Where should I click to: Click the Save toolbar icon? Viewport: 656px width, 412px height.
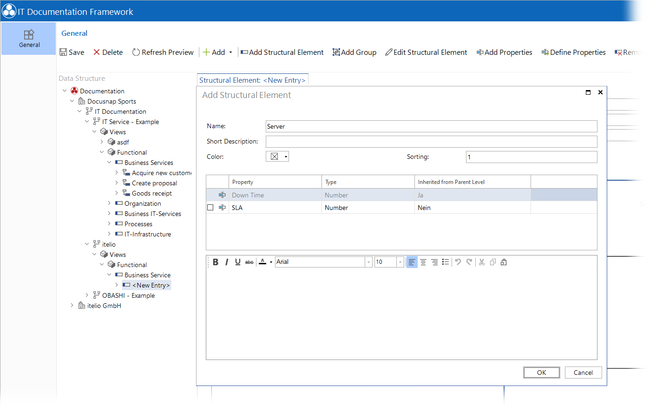(63, 52)
